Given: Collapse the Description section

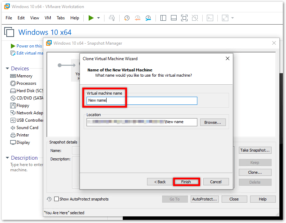Looking at the screenshot, I should (x=7, y=158).
